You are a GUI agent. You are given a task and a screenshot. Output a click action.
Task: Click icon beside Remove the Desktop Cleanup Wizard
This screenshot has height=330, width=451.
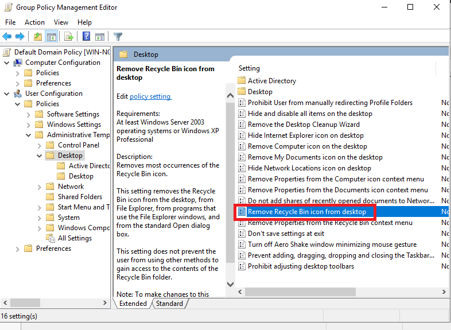point(242,125)
